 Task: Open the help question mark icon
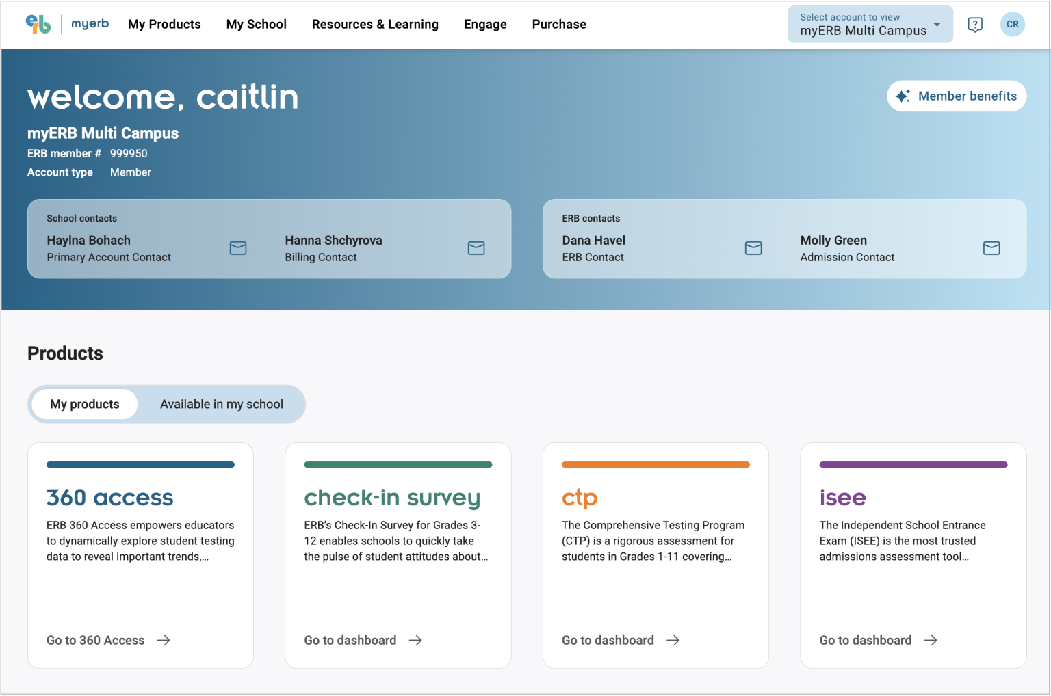coord(975,25)
